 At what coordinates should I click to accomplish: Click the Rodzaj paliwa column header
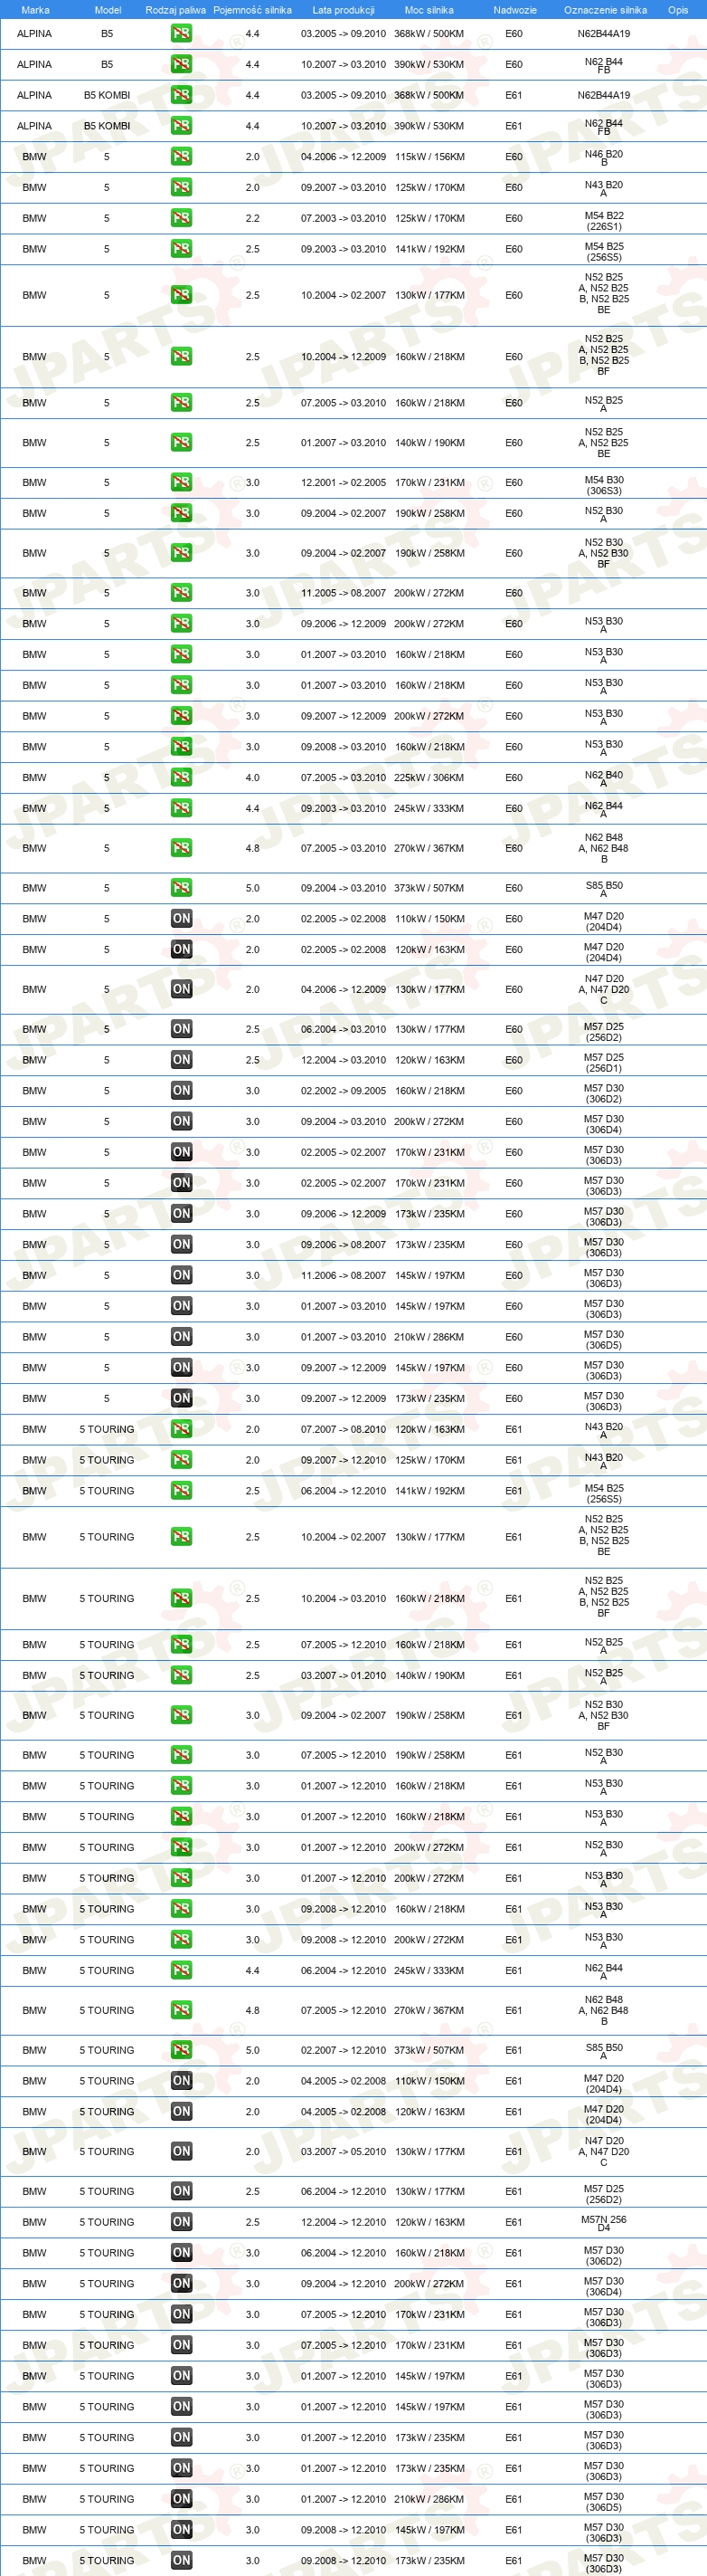point(175,10)
